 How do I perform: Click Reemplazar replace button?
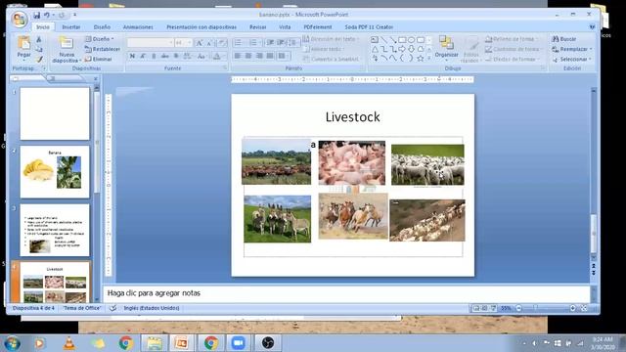571,49
